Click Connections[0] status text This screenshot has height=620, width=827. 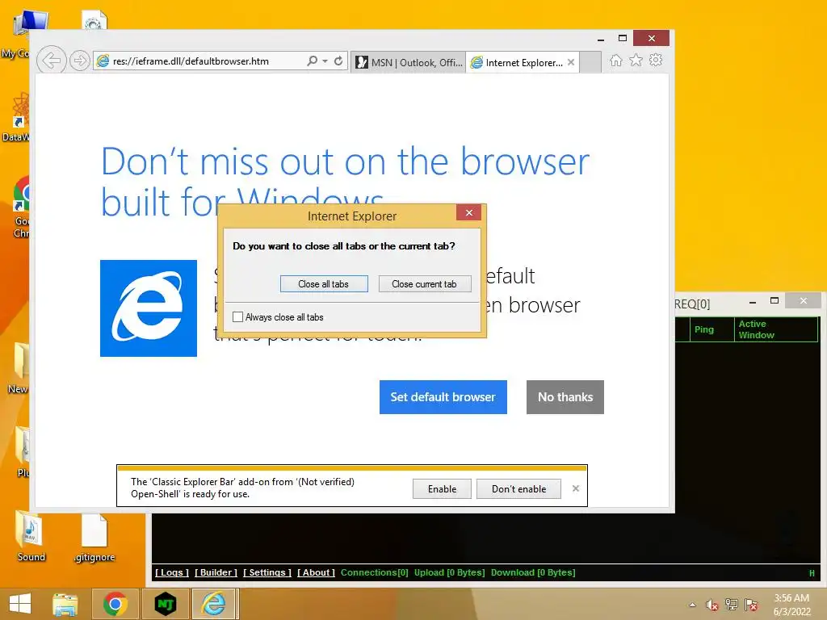click(375, 572)
